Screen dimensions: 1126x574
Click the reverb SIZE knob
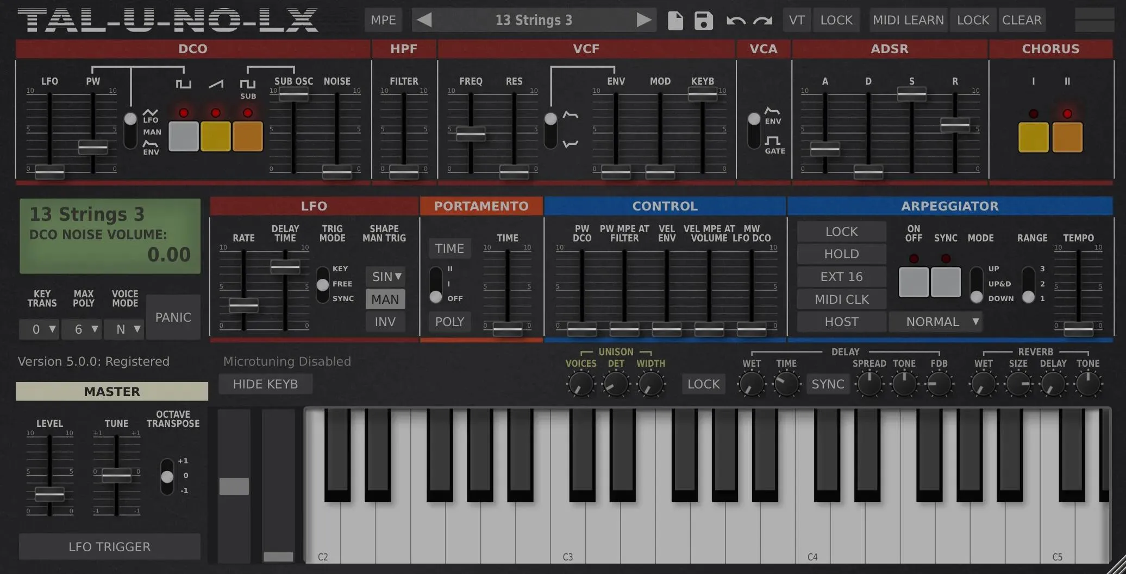click(1018, 384)
